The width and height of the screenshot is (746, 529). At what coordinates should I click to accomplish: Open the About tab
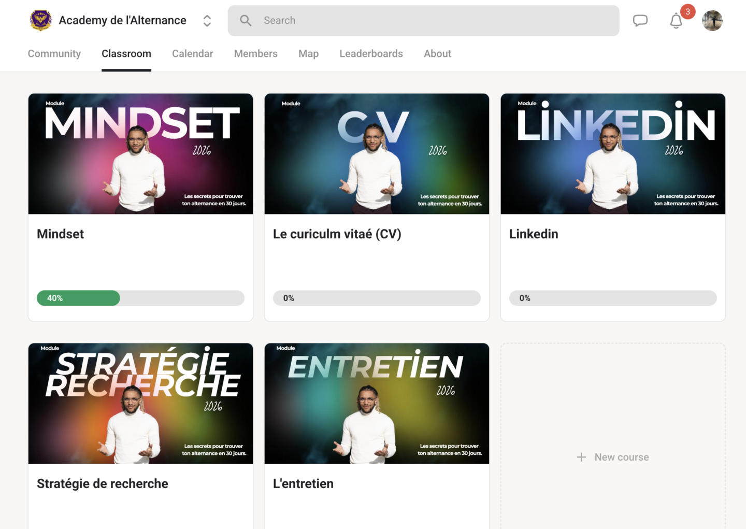point(437,54)
